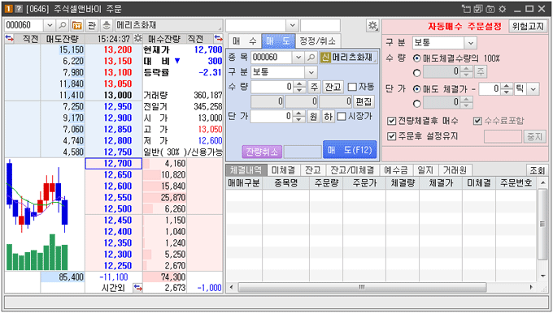This screenshot has height=313, width=553.
Task: Select the 매도 체결가 radio button
Action: click(x=417, y=89)
